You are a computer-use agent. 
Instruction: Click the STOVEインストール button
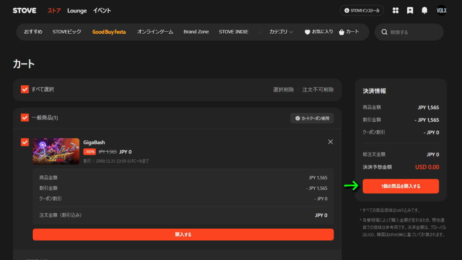(362, 10)
